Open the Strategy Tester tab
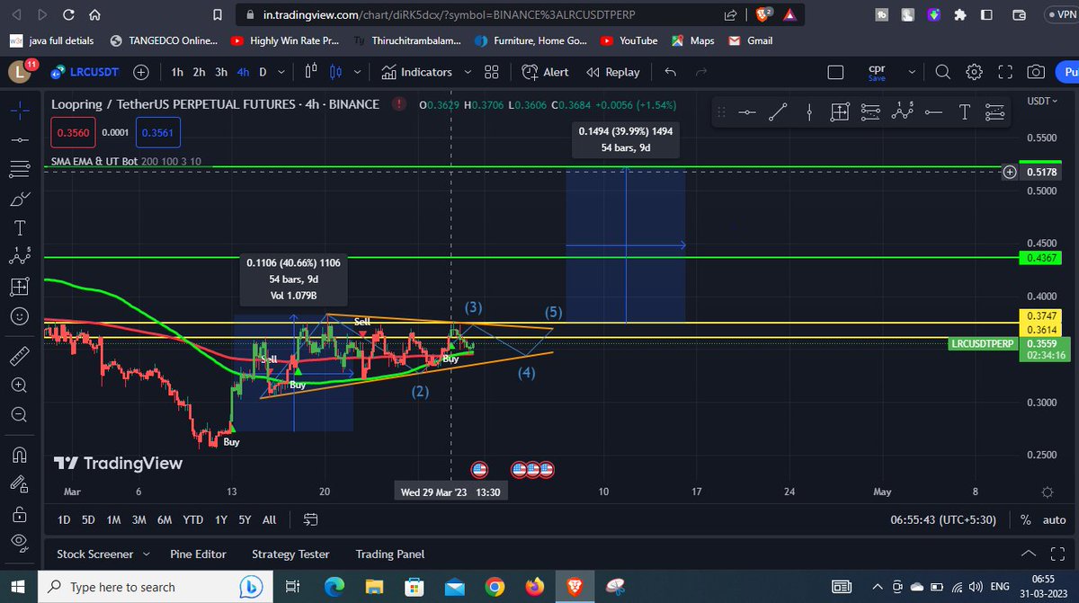The image size is (1079, 603). tap(290, 554)
